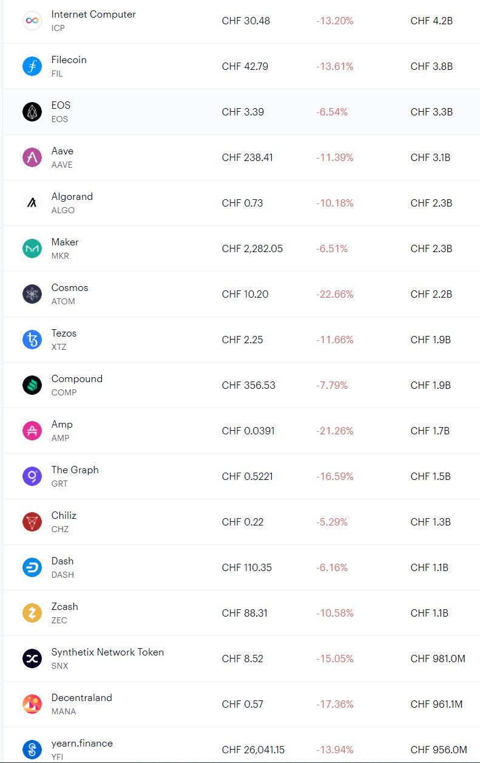Click the Maker teal logo icon
The image size is (480, 763).
click(32, 248)
